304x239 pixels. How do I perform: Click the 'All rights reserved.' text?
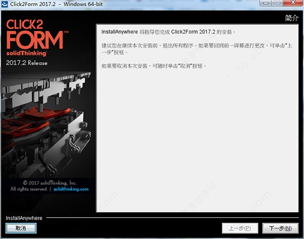(x=29, y=189)
